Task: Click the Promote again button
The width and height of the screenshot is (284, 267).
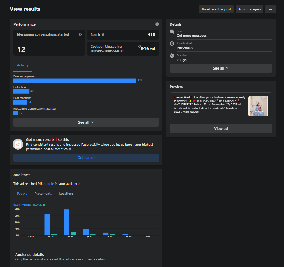Action: click(x=249, y=9)
